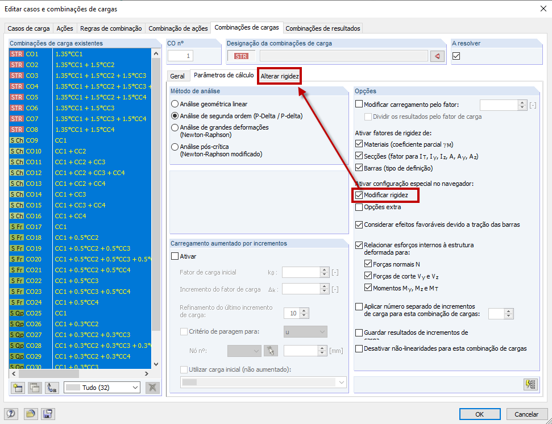Enable the Opções extra checkbox
Viewport: 552px width, 424px height.
pyautogui.click(x=359, y=207)
